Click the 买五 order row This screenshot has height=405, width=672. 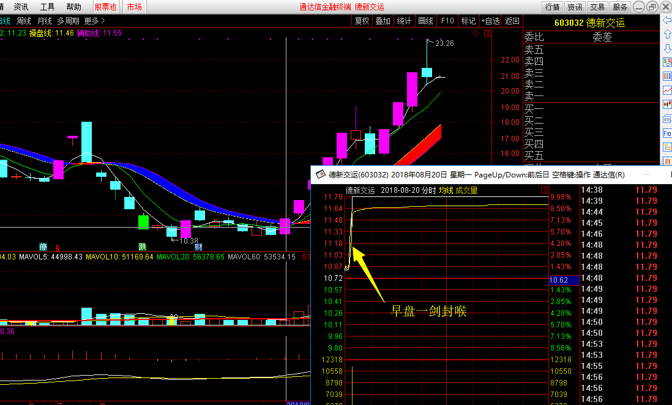[x=591, y=155]
